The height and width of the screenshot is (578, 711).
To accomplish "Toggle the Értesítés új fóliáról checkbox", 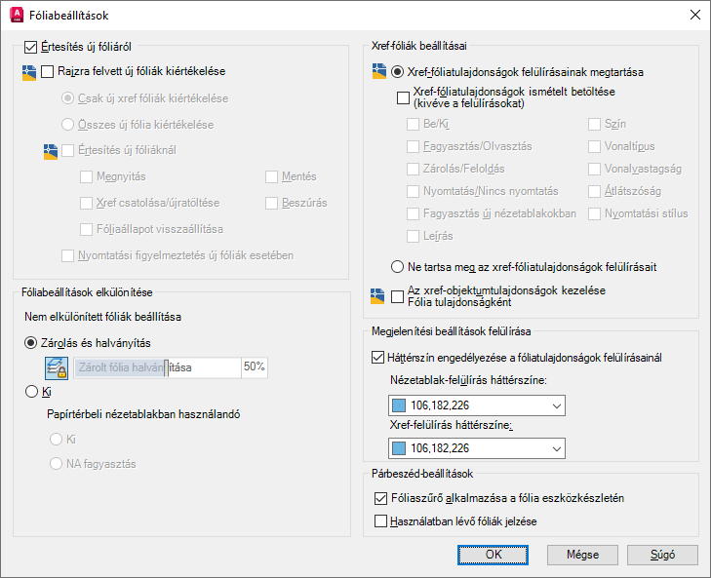I will coord(30,47).
